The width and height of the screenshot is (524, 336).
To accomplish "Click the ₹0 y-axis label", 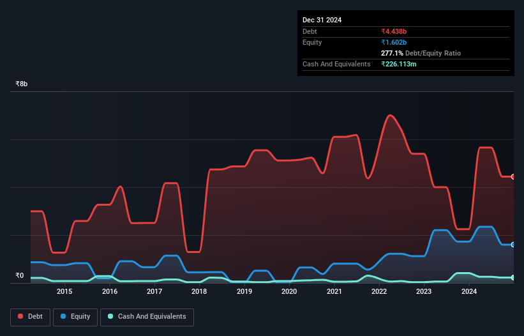I will (20, 275).
